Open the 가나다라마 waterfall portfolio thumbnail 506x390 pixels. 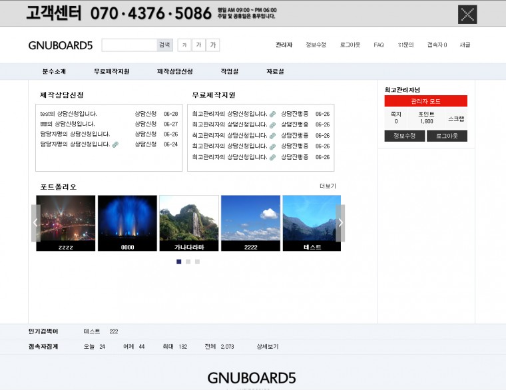pyautogui.click(x=189, y=223)
